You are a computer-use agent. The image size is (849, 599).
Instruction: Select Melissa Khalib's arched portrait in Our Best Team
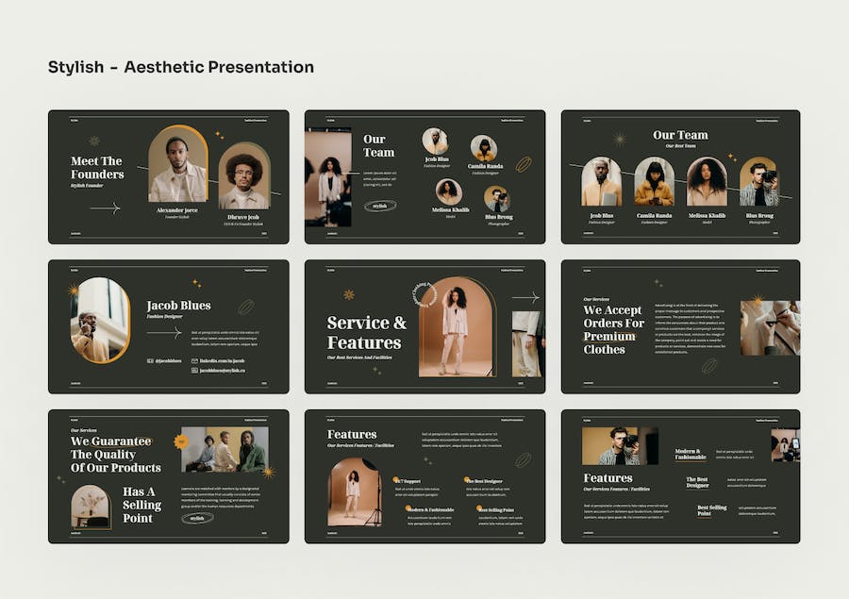(707, 182)
